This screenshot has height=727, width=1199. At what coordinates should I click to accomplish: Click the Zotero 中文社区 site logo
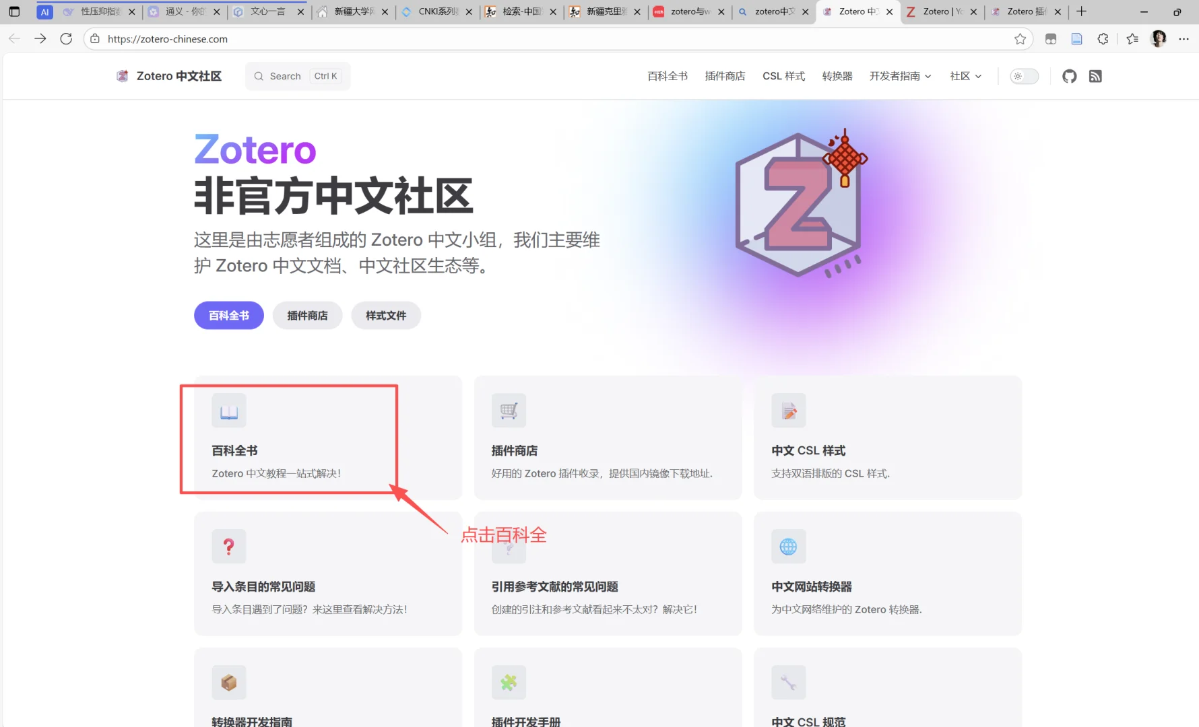(x=168, y=76)
